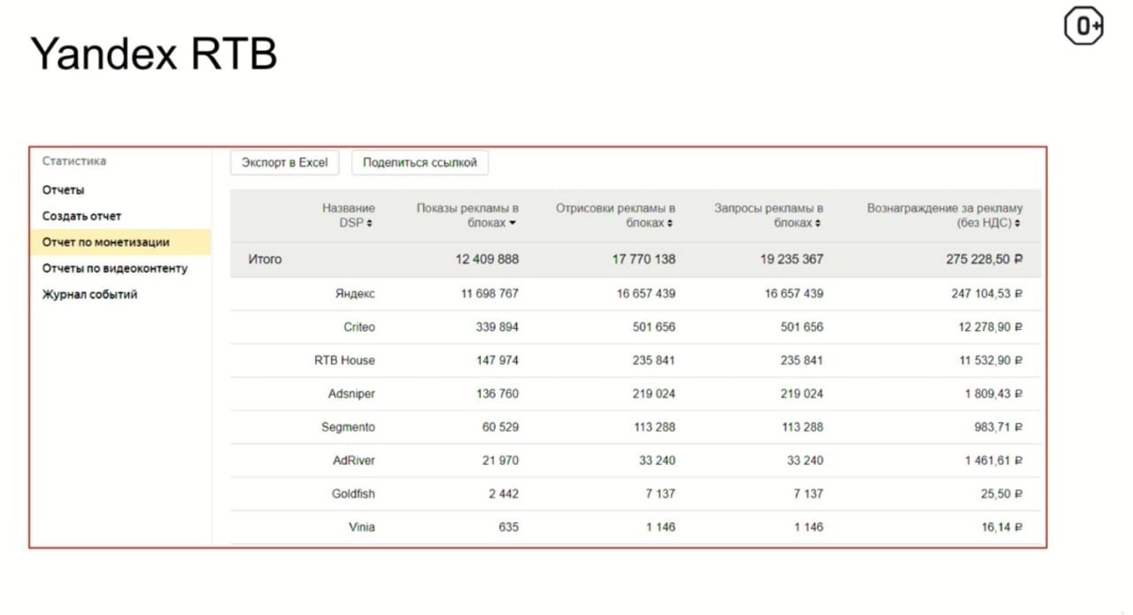Select RTB House reward 11 532,90 ₽
This screenshot has height=615, width=1133.
pos(990,360)
